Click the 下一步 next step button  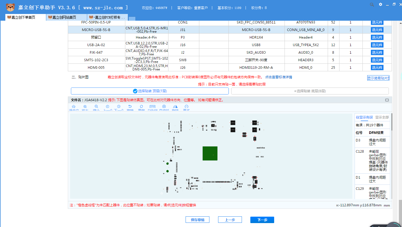[262, 220]
